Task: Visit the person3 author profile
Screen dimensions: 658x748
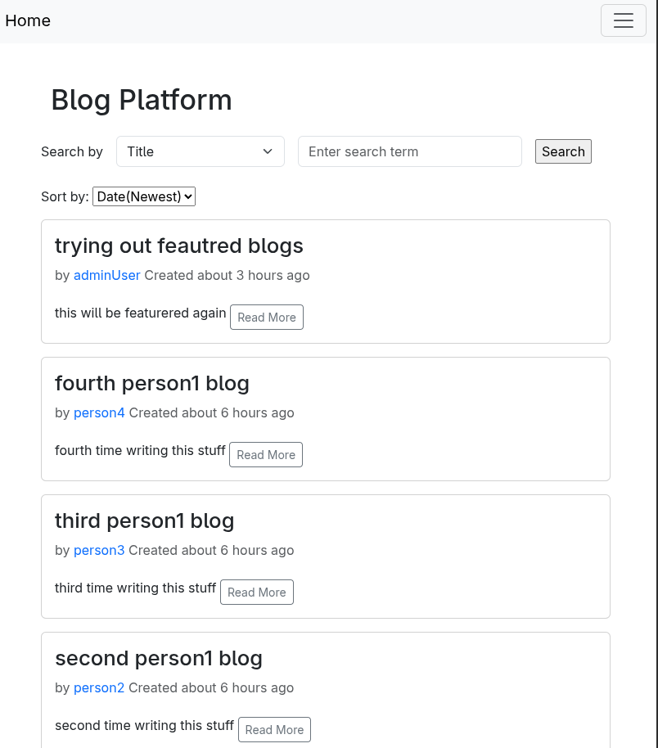Action: tap(99, 550)
